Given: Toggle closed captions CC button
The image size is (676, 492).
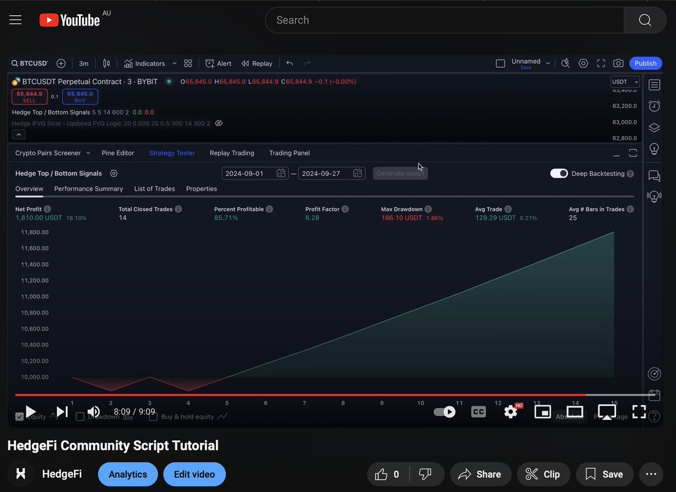Looking at the screenshot, I should point(478,412).
